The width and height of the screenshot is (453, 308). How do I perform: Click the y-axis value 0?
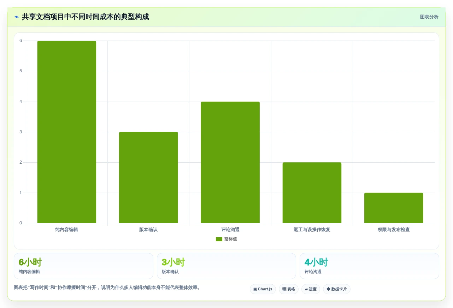(20, 223)
